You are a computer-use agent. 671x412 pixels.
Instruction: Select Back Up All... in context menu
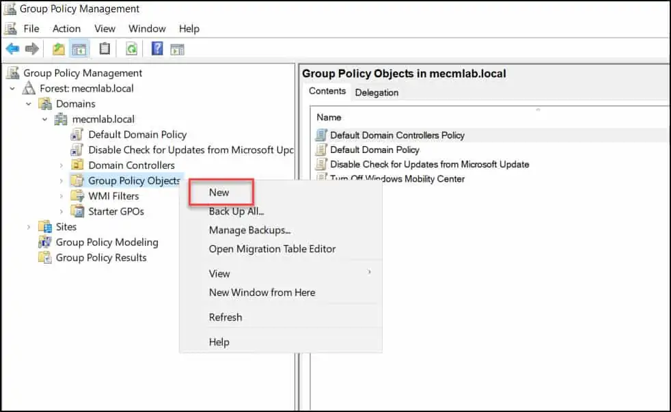tap(280, 211)
